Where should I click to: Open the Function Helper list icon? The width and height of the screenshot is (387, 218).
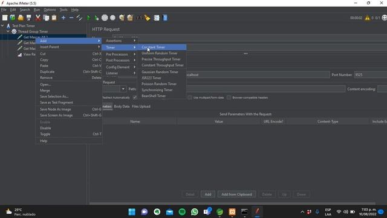tap(157, 18)
